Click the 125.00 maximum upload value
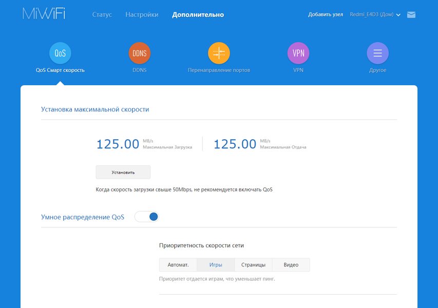Viewport: 438px width, 308px height. [x=235, y=144]
